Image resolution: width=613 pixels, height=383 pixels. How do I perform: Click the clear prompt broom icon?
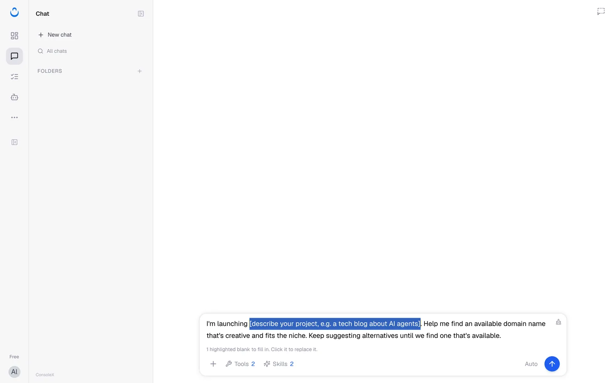tap(559, 322)
